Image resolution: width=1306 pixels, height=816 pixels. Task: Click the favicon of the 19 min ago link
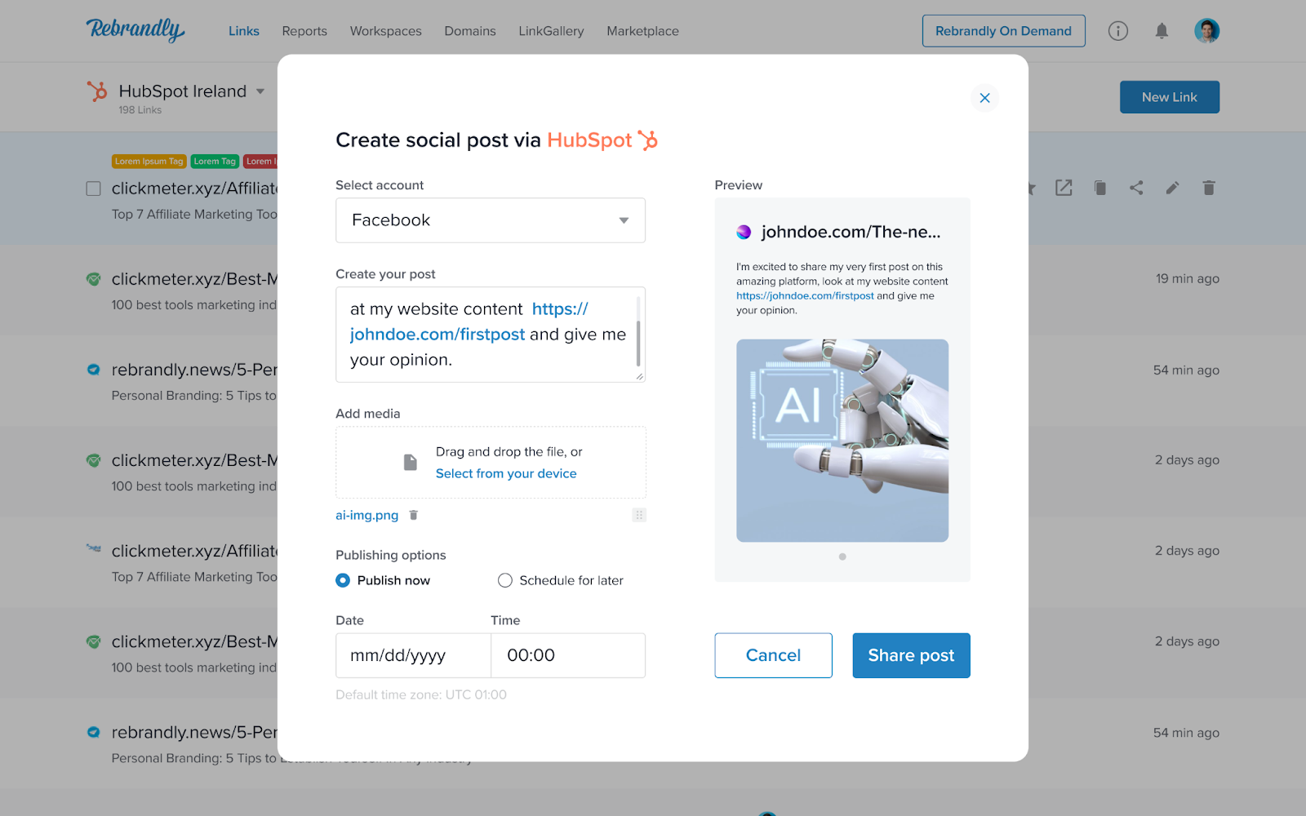94,279
